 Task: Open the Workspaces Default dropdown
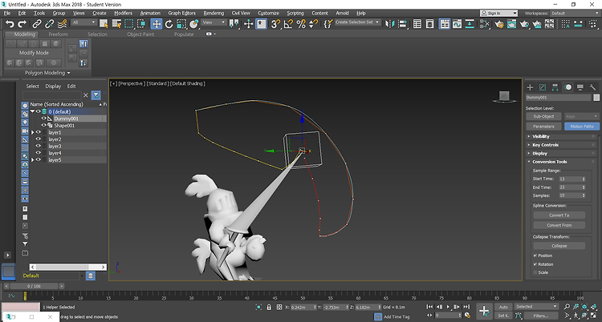pyautogui.click(x=574, y=13)
